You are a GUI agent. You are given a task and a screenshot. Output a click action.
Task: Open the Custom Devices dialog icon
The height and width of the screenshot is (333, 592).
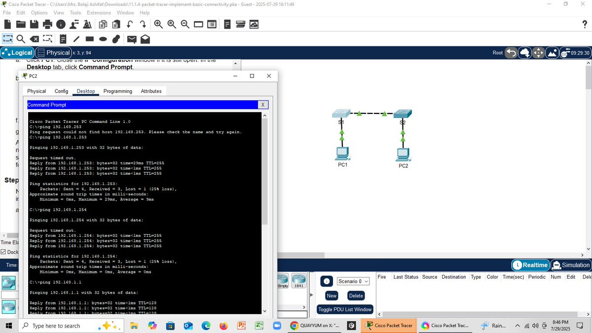[x=211, y=24]
